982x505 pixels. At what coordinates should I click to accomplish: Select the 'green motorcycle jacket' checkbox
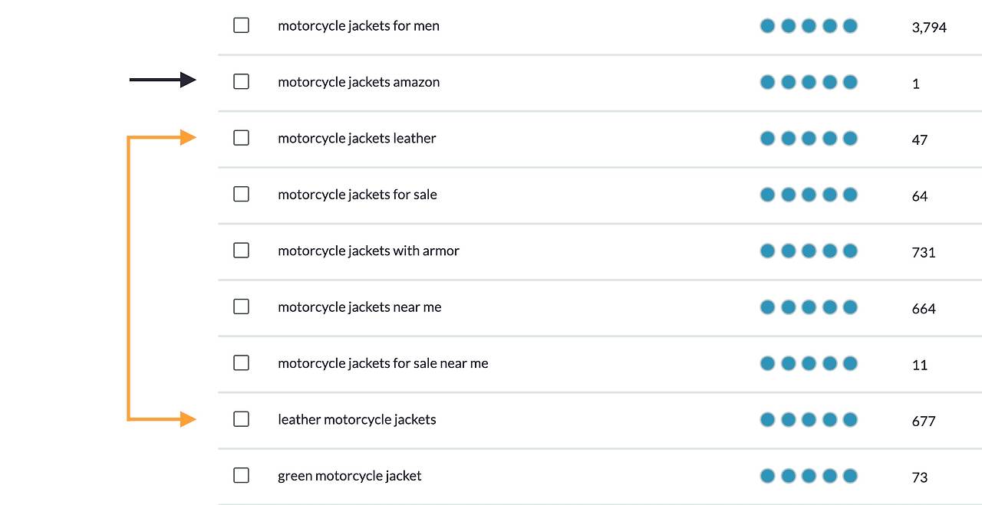(241, 476)
